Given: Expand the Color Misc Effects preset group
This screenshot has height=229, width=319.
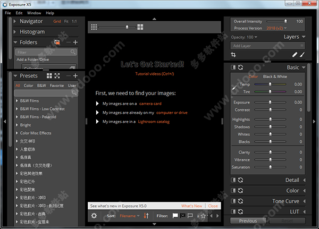Looking at the screenshot, I should [x=17, y=133].
